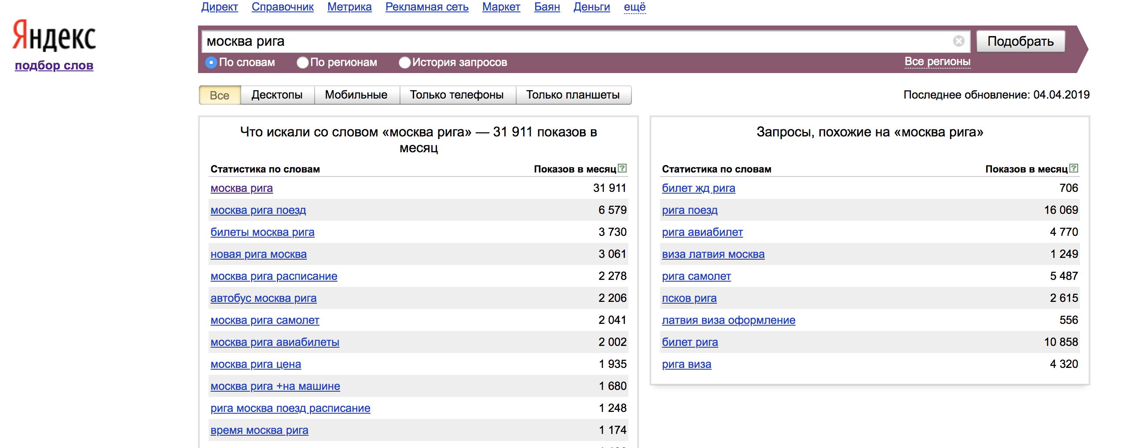Switch to the 'Десктопы' tab

[277, 95]
